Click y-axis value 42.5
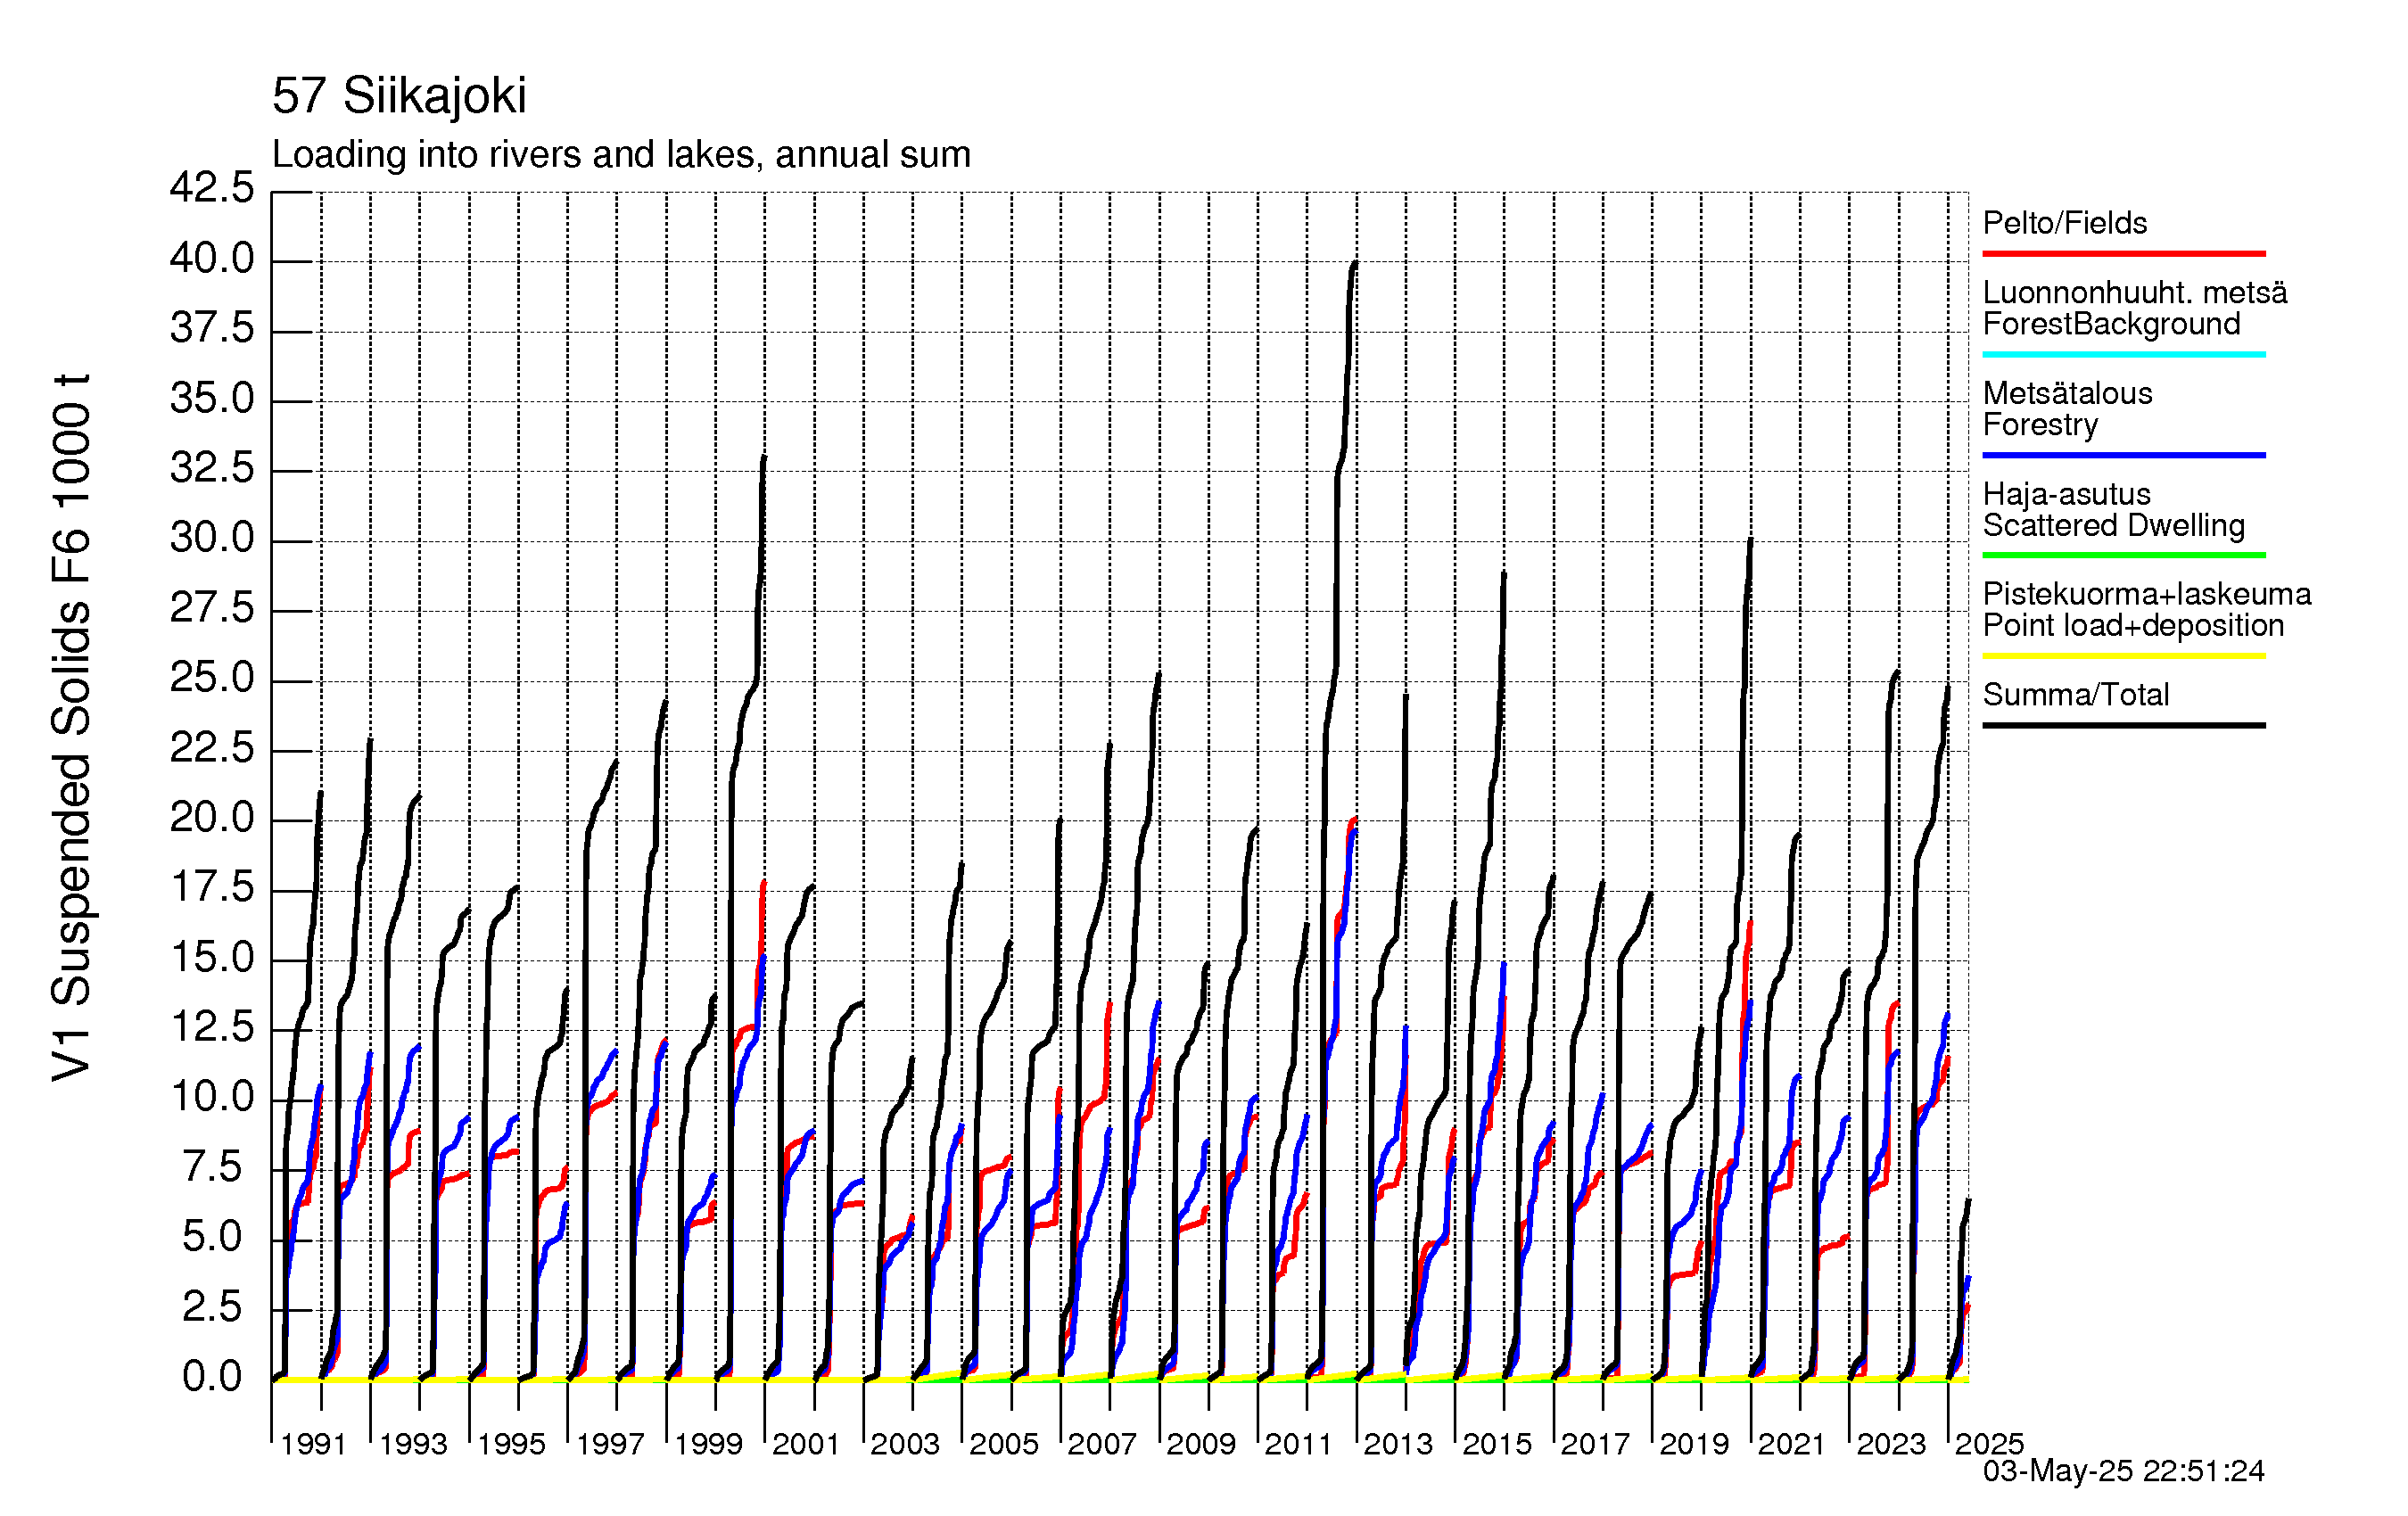 click(212, 187)
